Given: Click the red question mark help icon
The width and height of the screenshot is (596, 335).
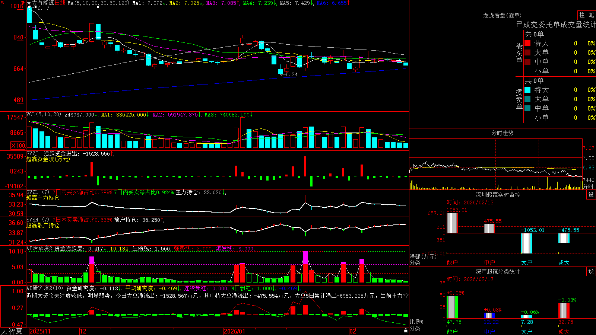Looking at the screenshot, I should click(x=23, y=3).
